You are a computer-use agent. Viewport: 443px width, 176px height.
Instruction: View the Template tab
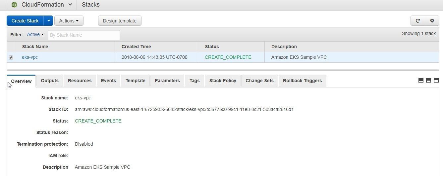point(136,81)
